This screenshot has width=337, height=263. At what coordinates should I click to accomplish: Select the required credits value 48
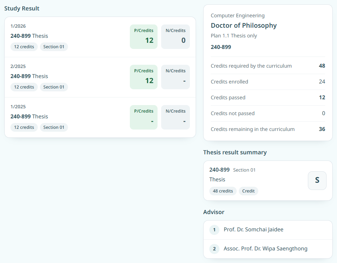pyautogui.click(x=322, y=66)
